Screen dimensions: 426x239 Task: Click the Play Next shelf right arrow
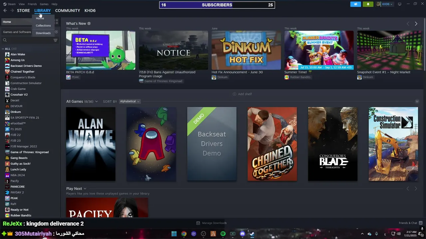(416, 189)
